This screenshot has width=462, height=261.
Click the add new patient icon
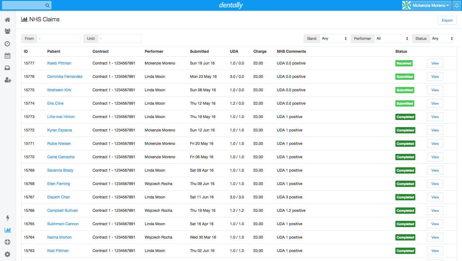[8, 80]
